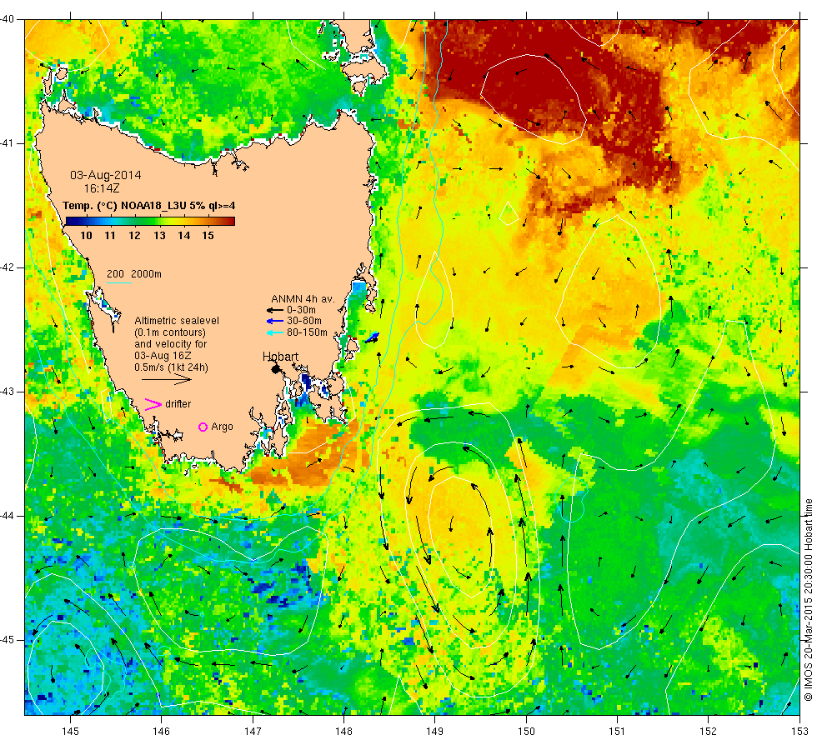Click the cyan 80-150m legend arrow
The height and width of the screenshot is (750, 817).
pyautogui.click(x=275, y=332)
